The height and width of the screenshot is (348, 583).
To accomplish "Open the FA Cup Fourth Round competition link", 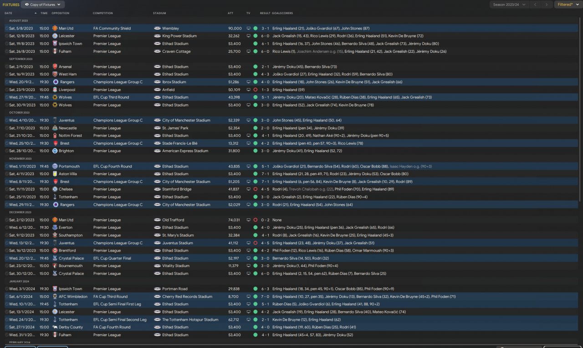I will (x=112, y=327).
